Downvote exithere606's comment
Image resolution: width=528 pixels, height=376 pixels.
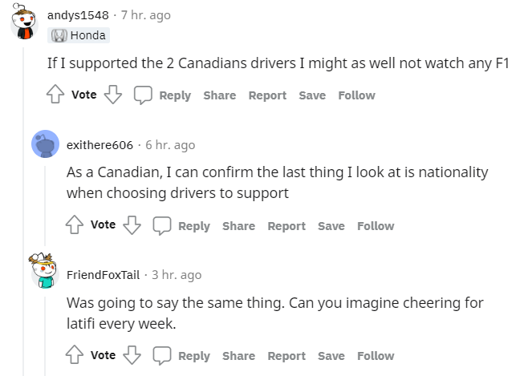(132, 225)
